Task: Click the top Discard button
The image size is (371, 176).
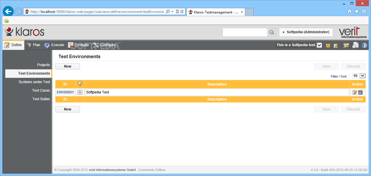Action: (353, 66)
